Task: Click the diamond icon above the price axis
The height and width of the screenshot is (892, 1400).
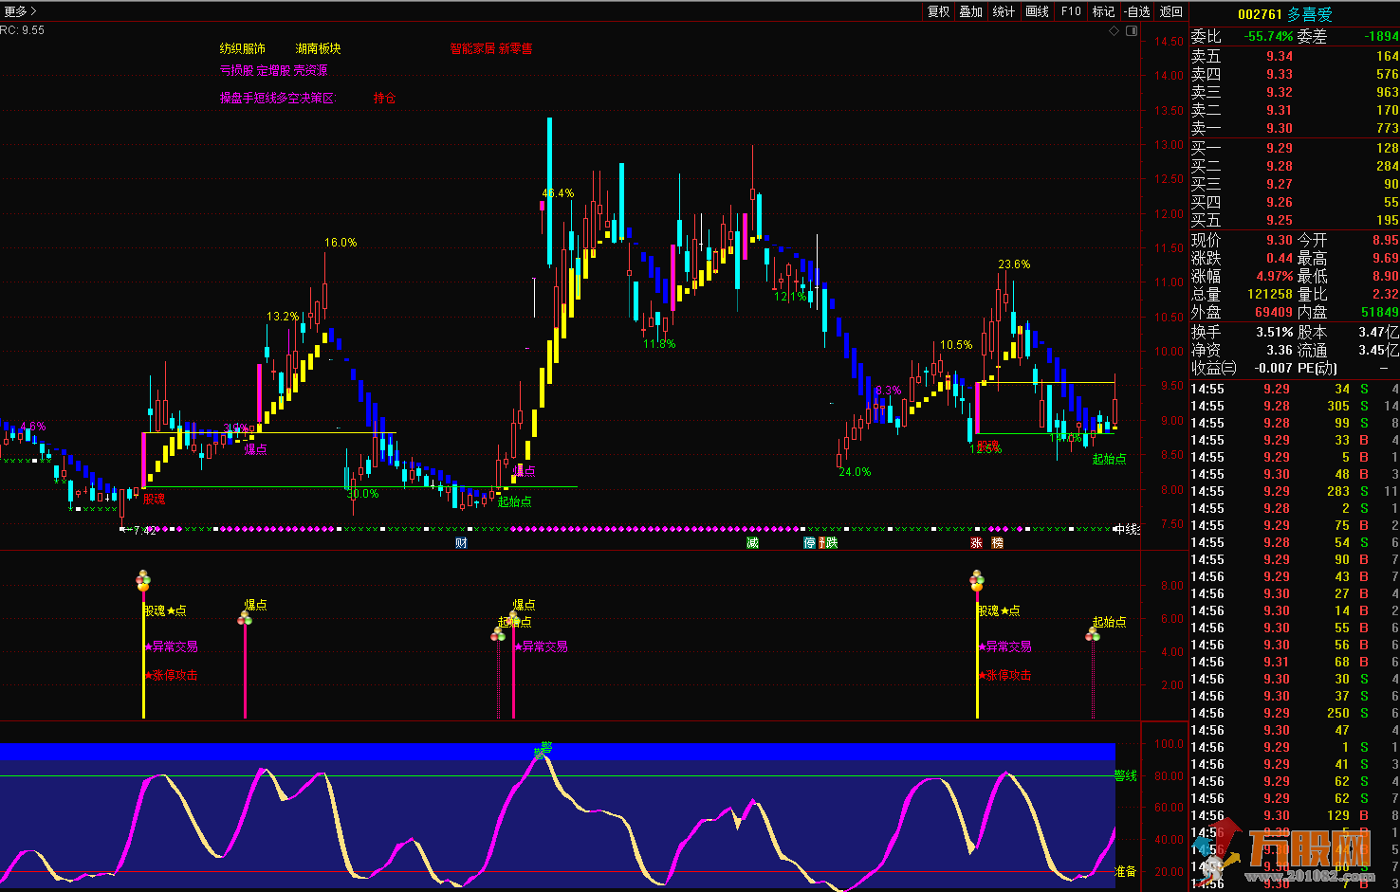Action: click(1114, 31)
